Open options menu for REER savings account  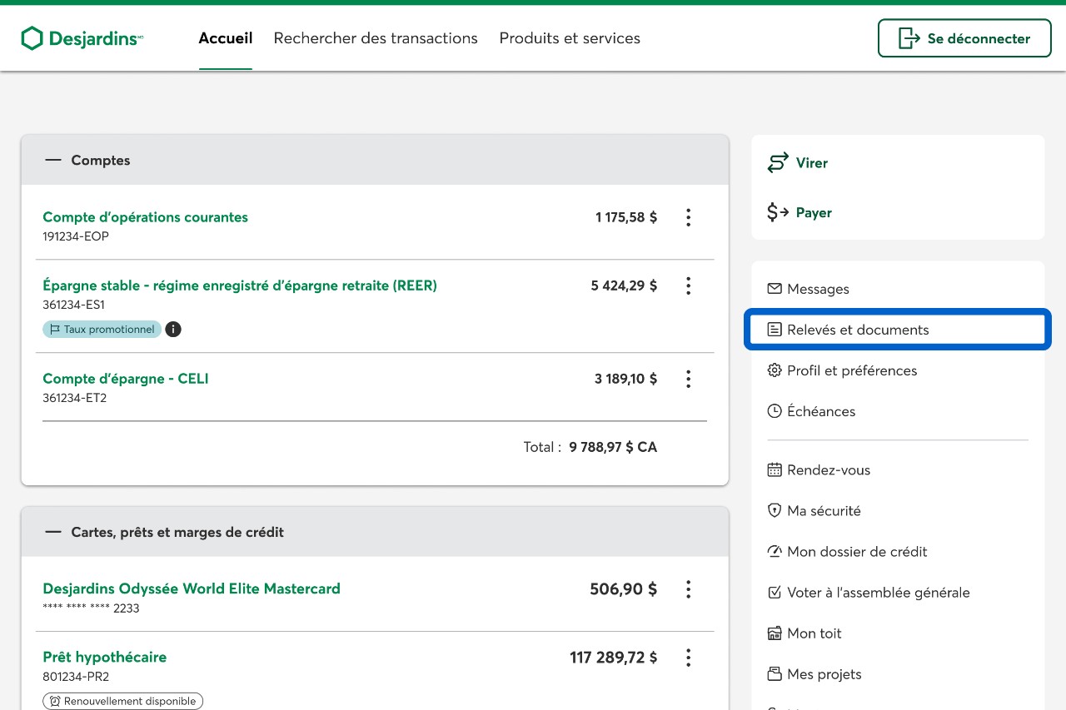[x=688, y=285]
